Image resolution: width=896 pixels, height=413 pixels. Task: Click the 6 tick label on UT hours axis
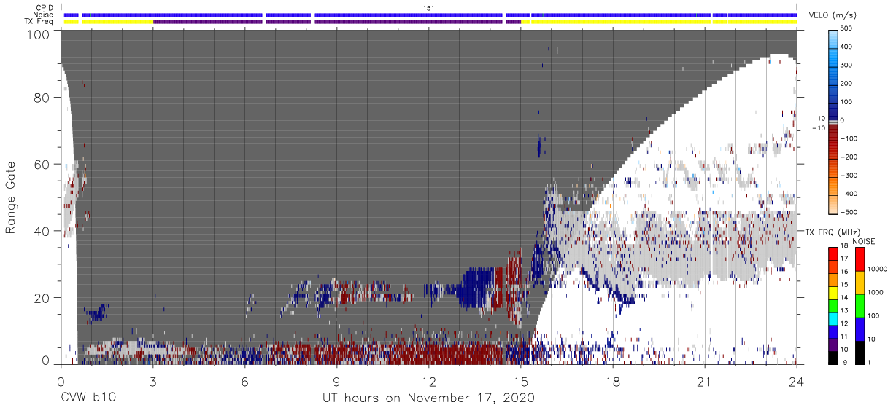pos(244,381)
